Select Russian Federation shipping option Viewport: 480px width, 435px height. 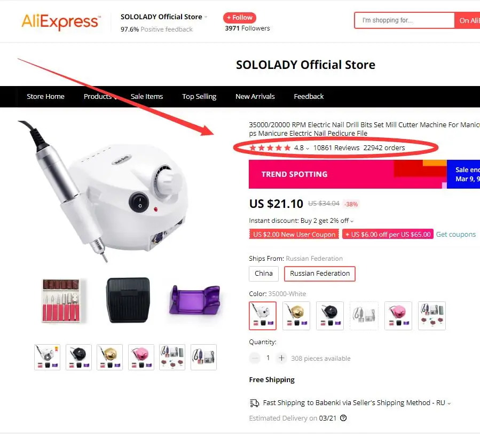pos(320,274)
